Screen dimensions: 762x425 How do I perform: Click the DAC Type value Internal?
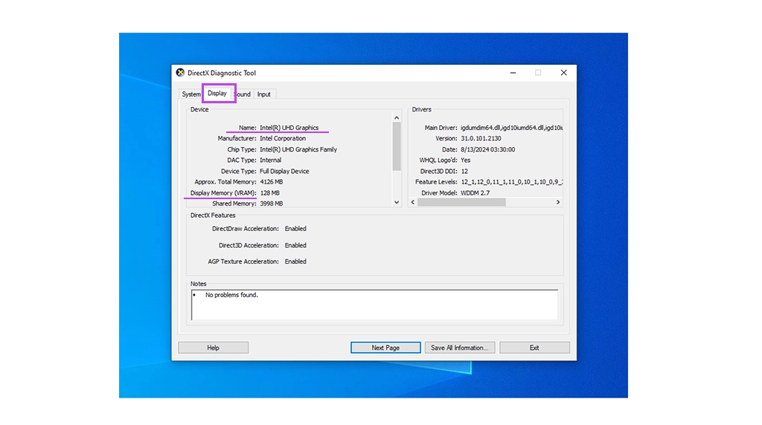(x=270, y=160)
